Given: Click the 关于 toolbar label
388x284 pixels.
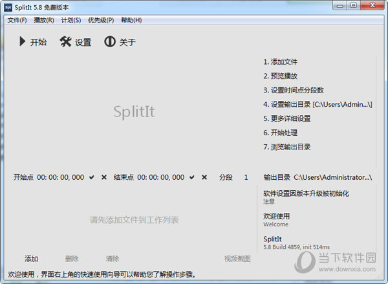Looking at the screenshot, I should (x=127, y=42).
